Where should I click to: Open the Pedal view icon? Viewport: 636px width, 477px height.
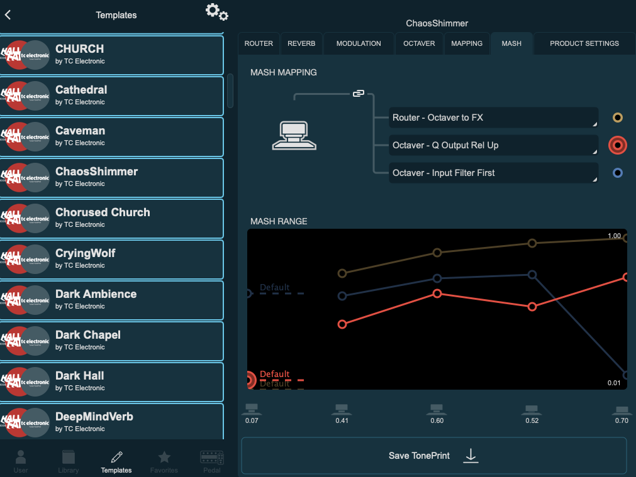pyautogui.click(x=211, y=457)
